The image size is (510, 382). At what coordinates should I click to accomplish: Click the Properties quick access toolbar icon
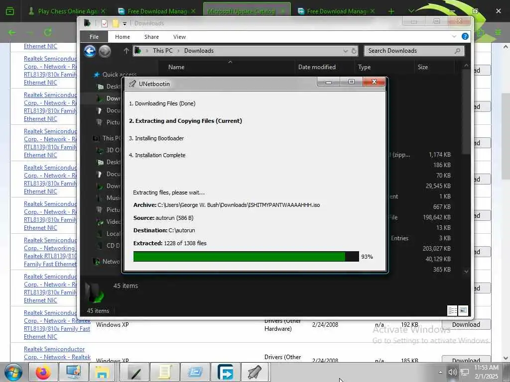pyautogui.click(x=105, y=23)
